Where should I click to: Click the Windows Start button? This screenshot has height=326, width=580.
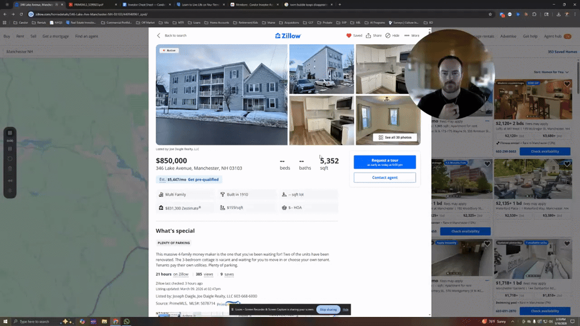5,321
